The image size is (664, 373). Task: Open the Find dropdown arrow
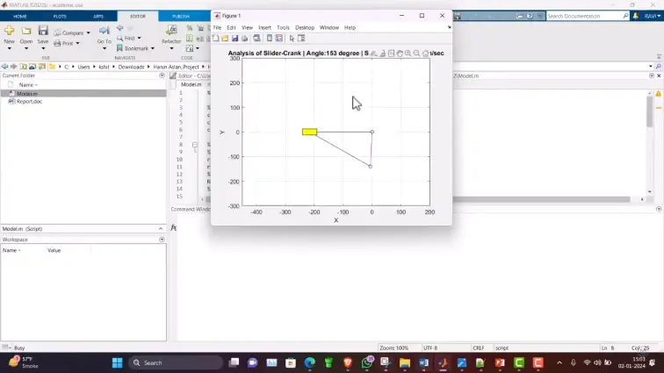click(x=139, y=38)
